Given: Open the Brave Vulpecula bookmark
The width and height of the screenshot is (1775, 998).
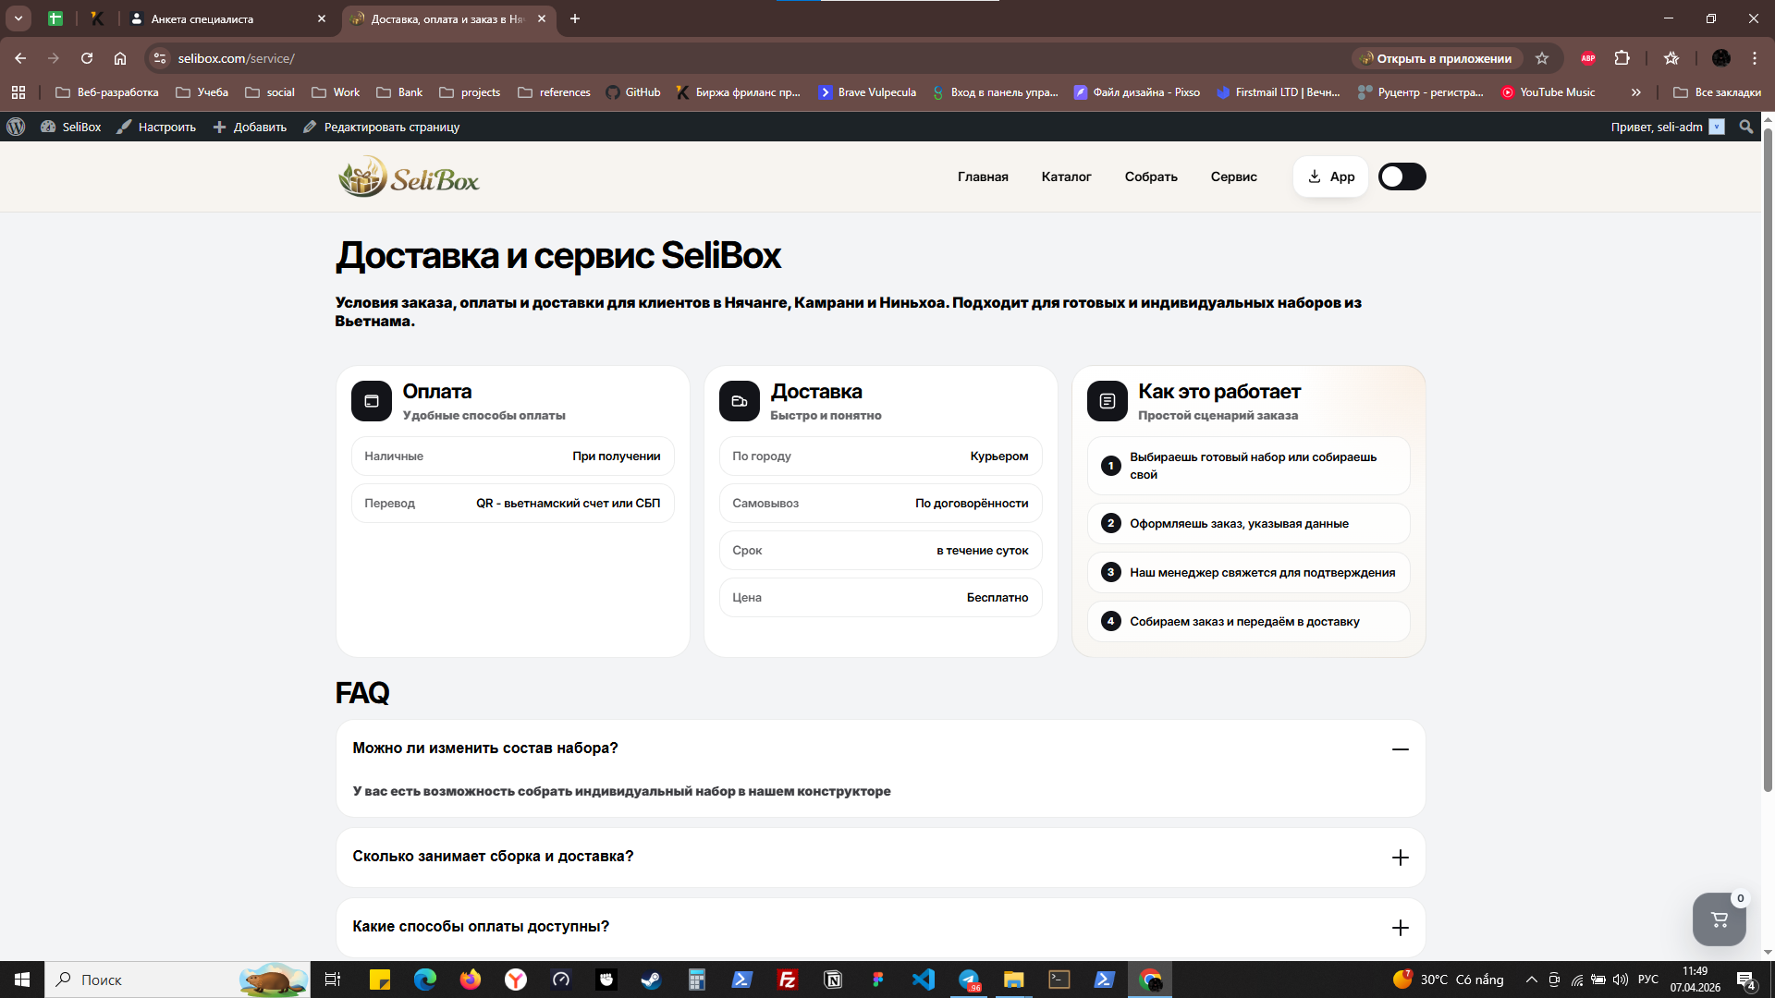Looking at the screenshot, I should coord(867,92).
